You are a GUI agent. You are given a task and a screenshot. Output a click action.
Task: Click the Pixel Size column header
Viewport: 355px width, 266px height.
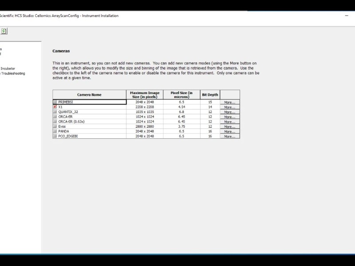(181, 94)
